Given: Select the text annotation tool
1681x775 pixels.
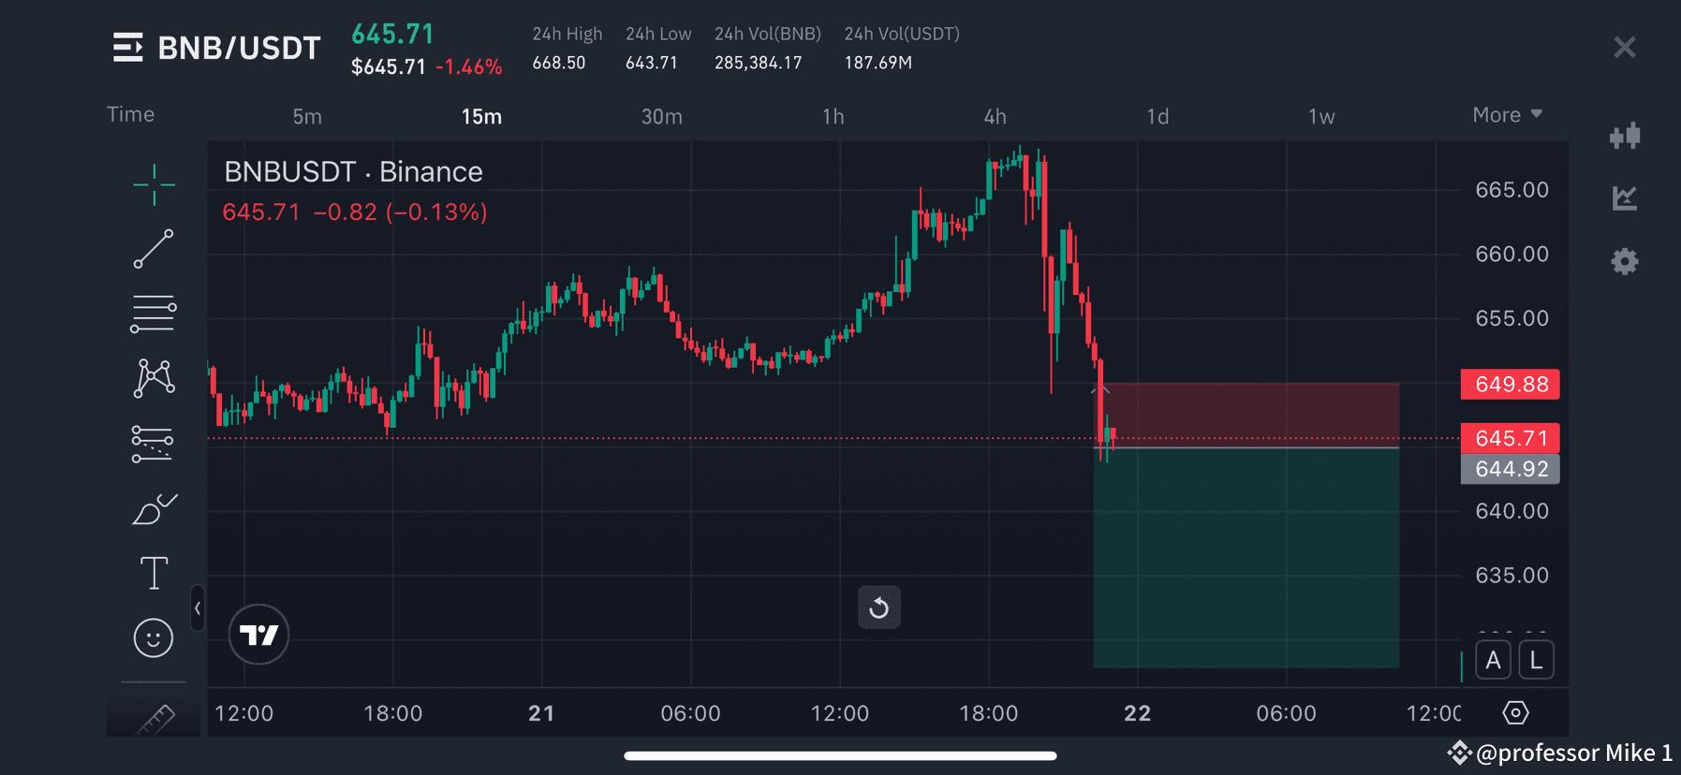Looking at the screenshot, I should (x=153, y=572).
